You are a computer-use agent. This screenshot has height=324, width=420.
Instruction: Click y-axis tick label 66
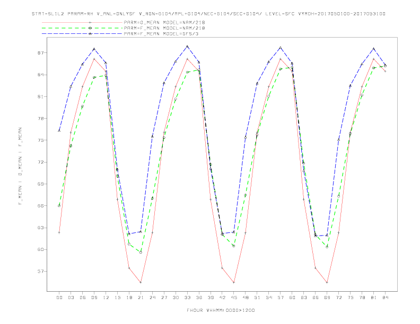click(40, 206)
